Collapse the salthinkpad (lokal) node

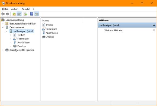[x=7, y=31]
